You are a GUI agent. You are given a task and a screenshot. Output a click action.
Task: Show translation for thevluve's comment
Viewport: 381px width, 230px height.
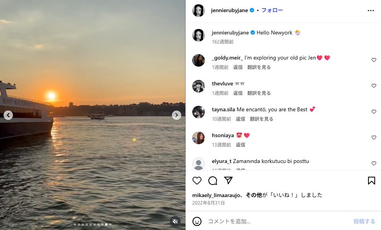coord(259,93)
